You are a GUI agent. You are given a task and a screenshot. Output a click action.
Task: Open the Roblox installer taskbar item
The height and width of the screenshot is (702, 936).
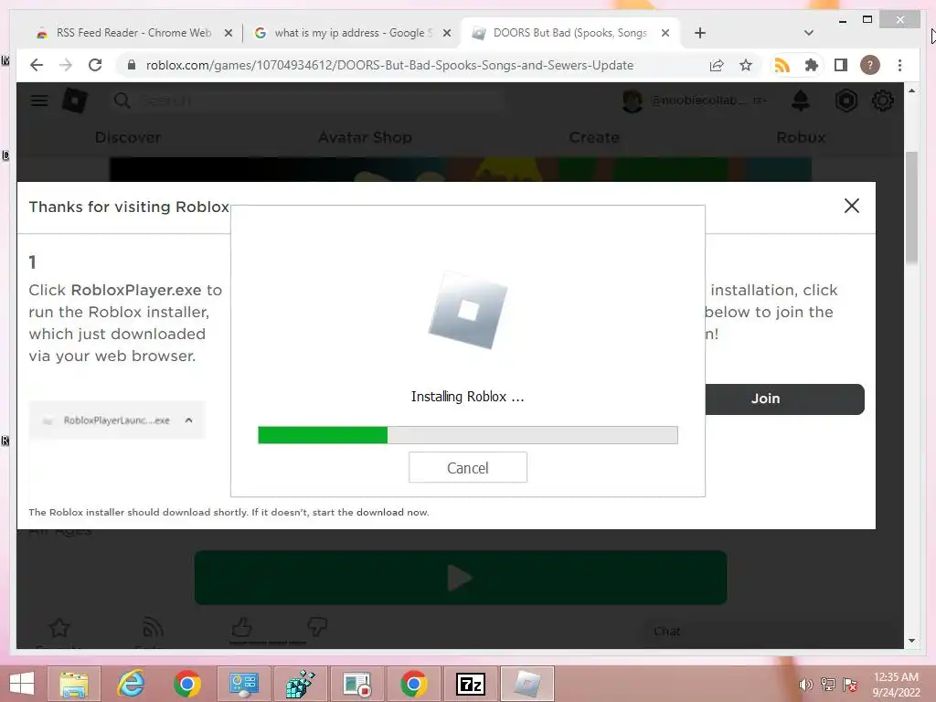[x=527, y=684]
